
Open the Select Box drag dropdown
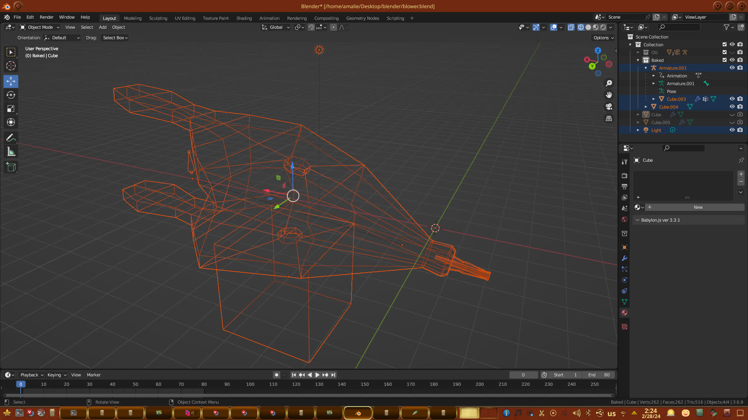pos(115,38)
